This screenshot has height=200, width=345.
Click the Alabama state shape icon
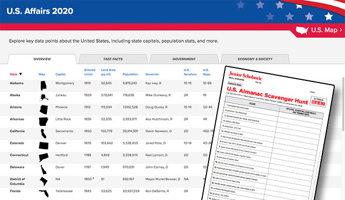point(43,86)
